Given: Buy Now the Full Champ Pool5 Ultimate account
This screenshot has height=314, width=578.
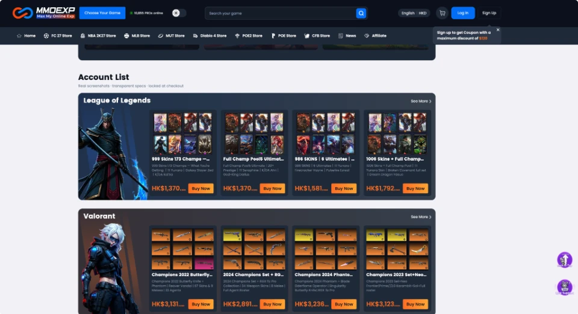Looking at the screenshot, I should click(272, 188).
